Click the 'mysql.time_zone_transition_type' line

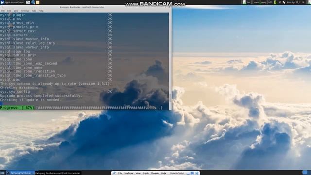coord(33,76)
